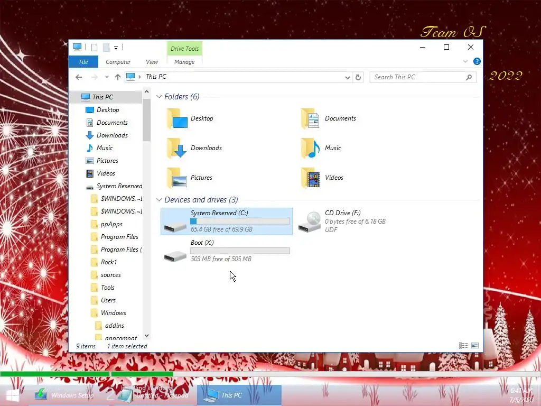Collapse the Devices and drives (3) group

[159, 200]
